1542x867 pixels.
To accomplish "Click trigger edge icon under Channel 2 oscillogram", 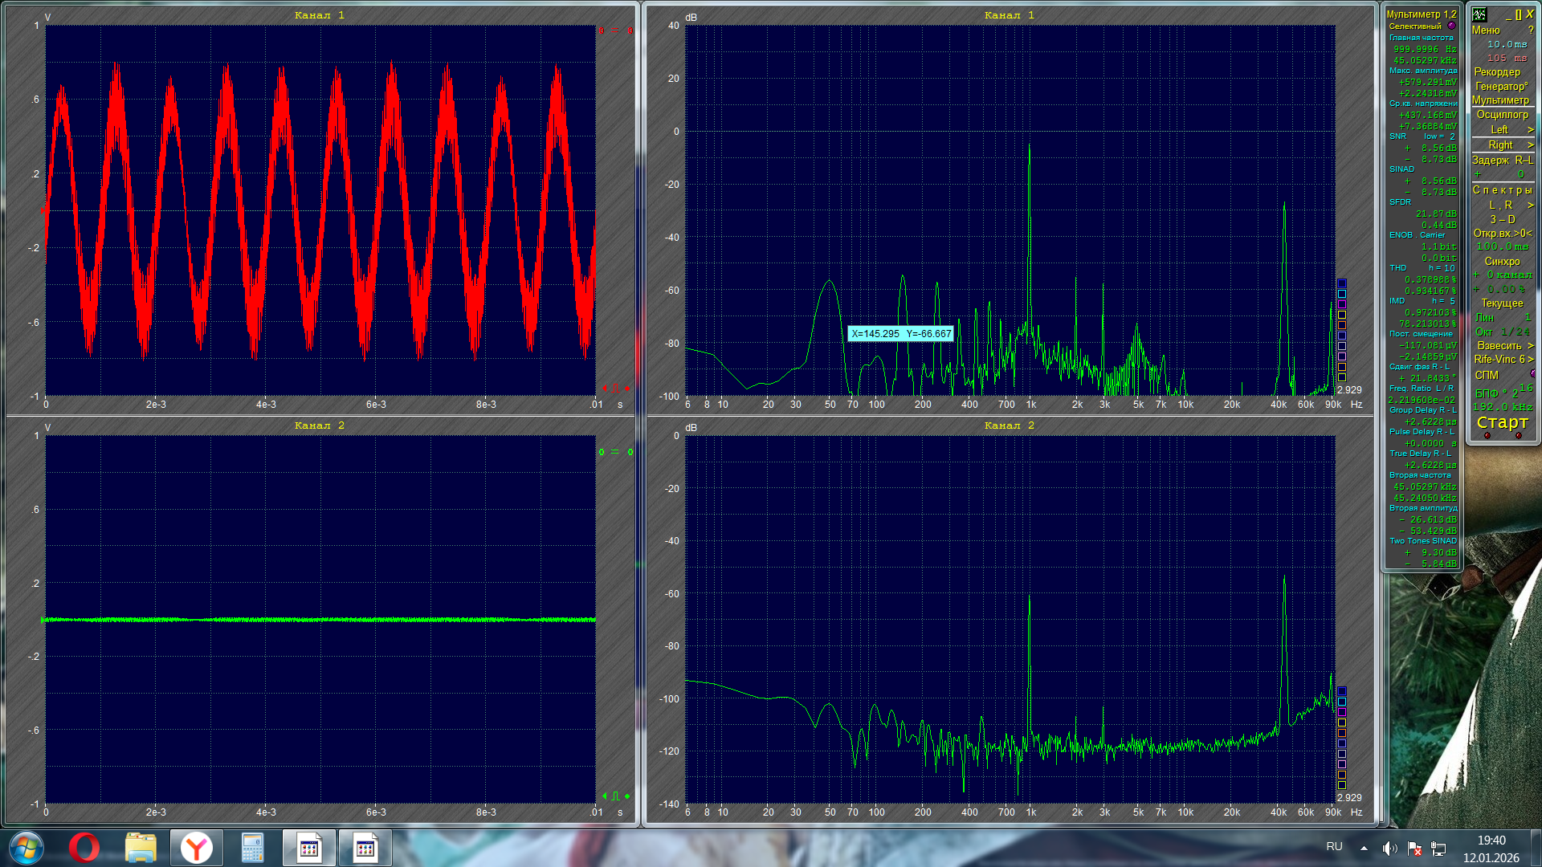I will (x=615, y=796).
